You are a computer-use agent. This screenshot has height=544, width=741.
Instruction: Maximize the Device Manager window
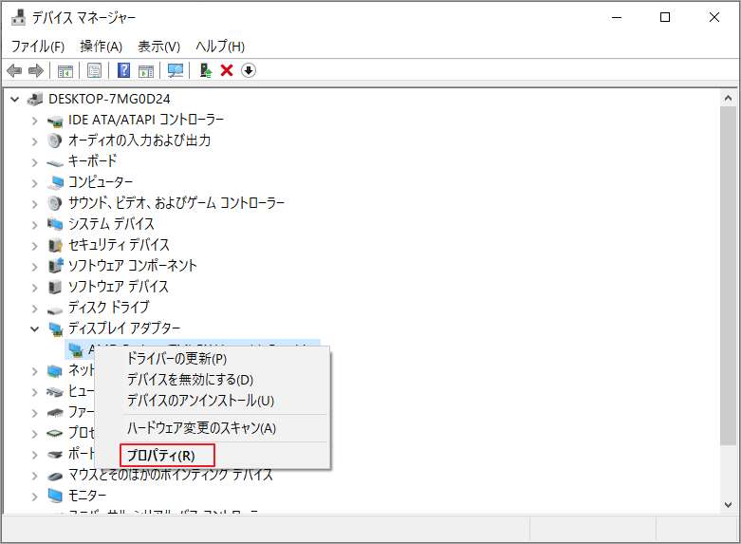click(665, 17)
